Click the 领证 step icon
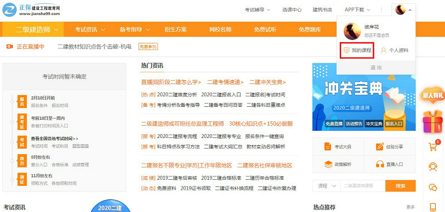Screen dimensions: 445x212 point(22,179)
